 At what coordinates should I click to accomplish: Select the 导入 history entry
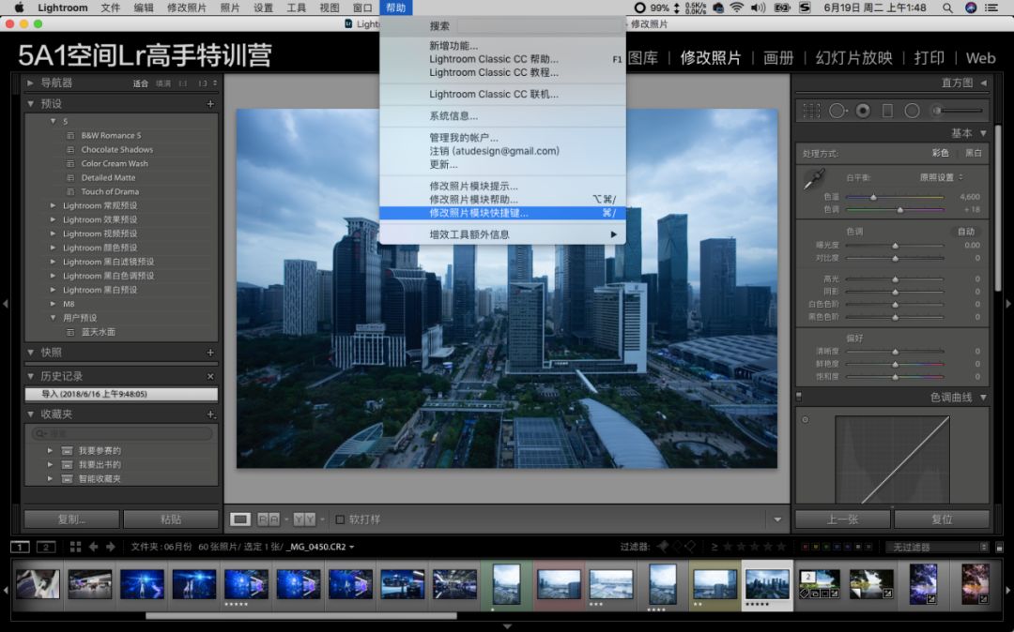tap(121, 394)
